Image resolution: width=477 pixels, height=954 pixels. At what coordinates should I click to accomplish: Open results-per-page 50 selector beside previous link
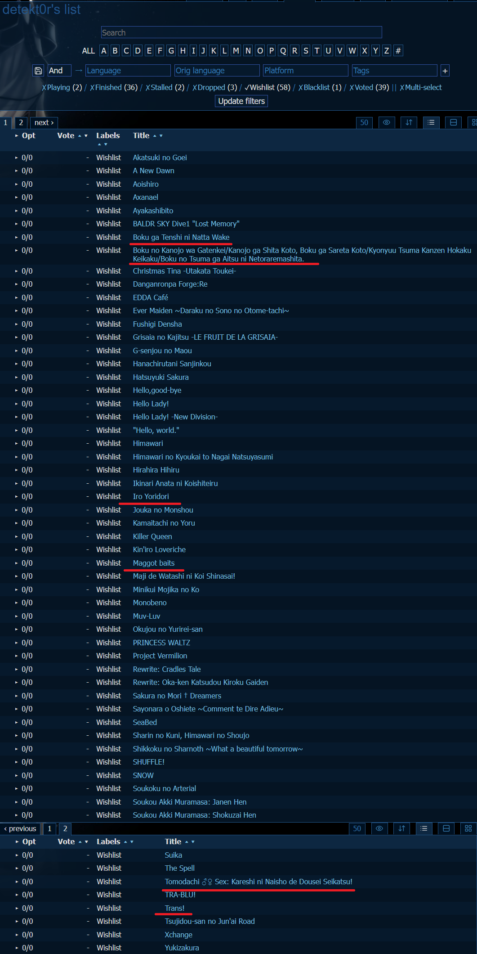click(x=357, y=828)
